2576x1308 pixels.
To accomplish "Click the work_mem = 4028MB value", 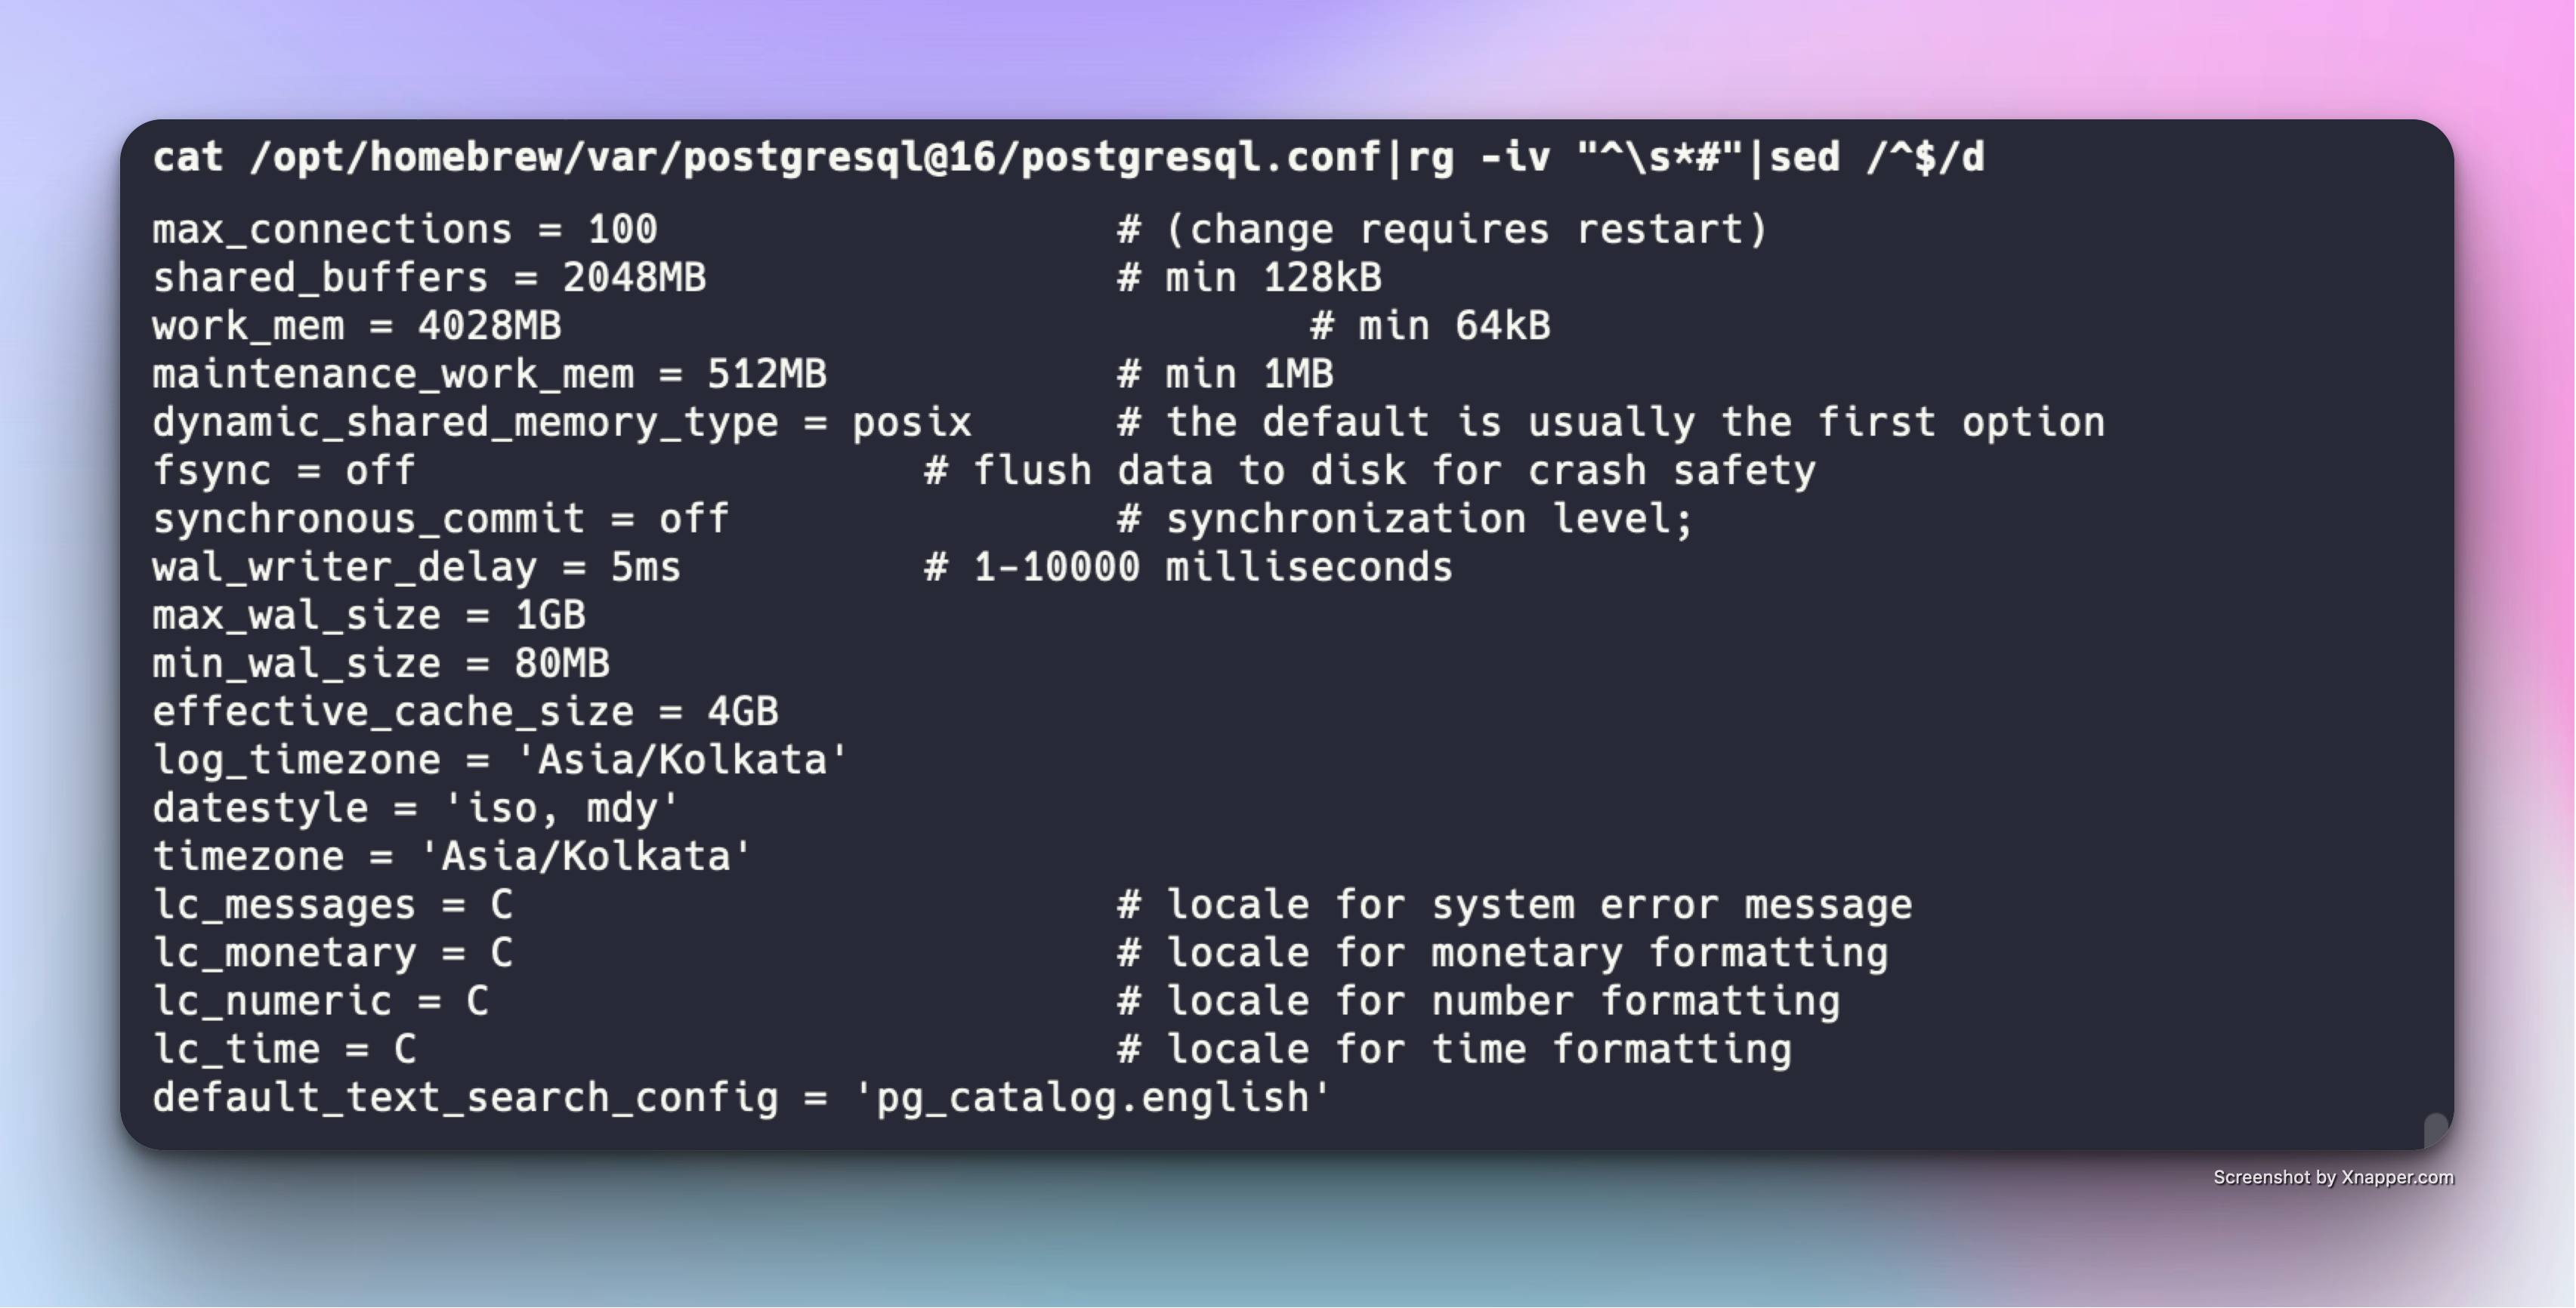I will [x=357, y=326].
